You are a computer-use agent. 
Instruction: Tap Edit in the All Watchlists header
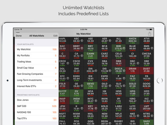point(55,36)
